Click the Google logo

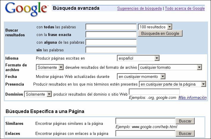coord(26,9)
